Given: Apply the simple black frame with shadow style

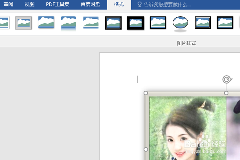Looking at the screenshot, I should pos(158,23).
